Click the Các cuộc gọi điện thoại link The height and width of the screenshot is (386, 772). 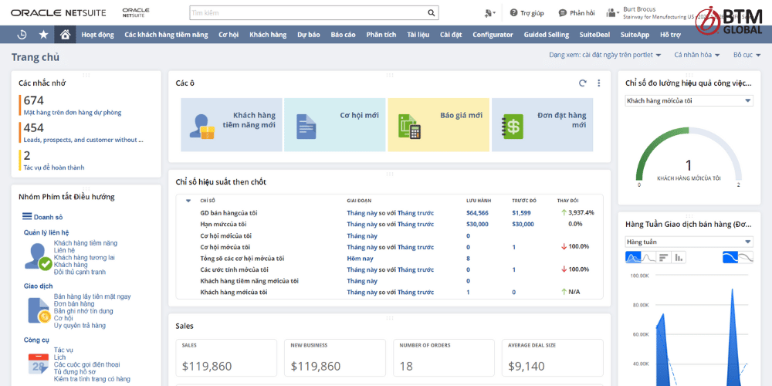pos(86,365)
